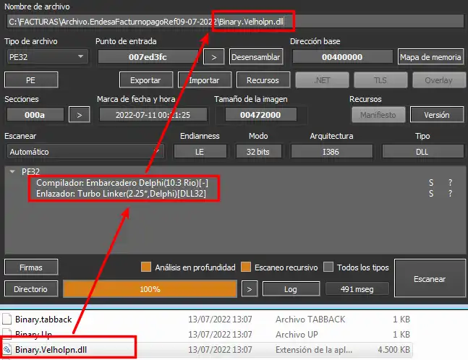Click the arrow button next to entry point
This screenshot has width=468, height=360.
tap(213, 57)
